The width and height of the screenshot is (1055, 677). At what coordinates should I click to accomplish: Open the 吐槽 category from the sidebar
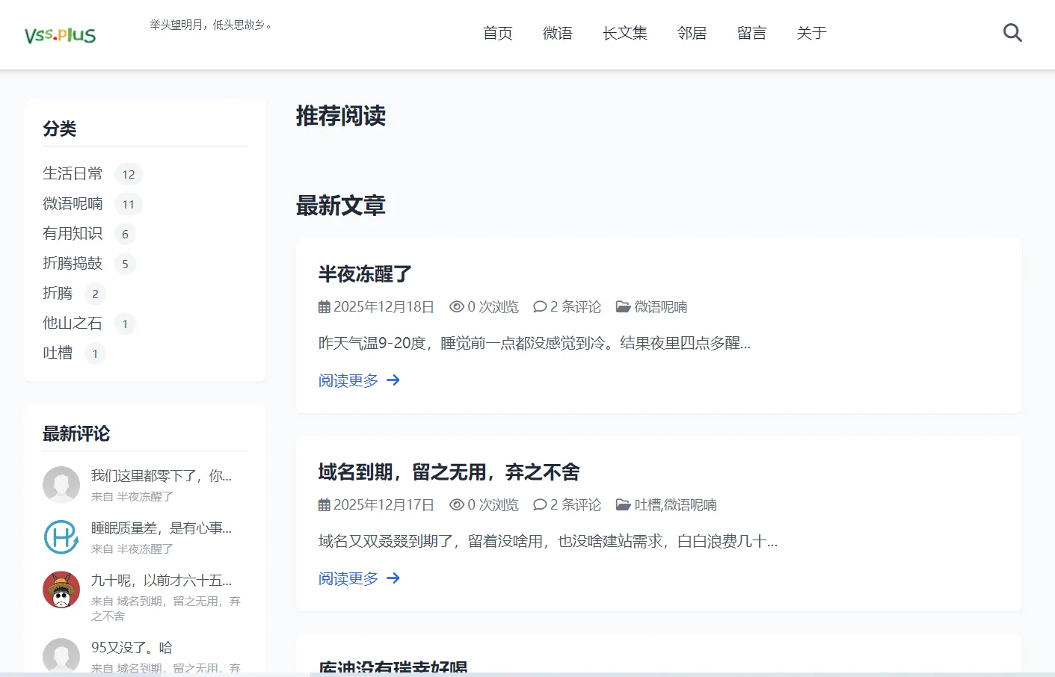pos(57,353)
